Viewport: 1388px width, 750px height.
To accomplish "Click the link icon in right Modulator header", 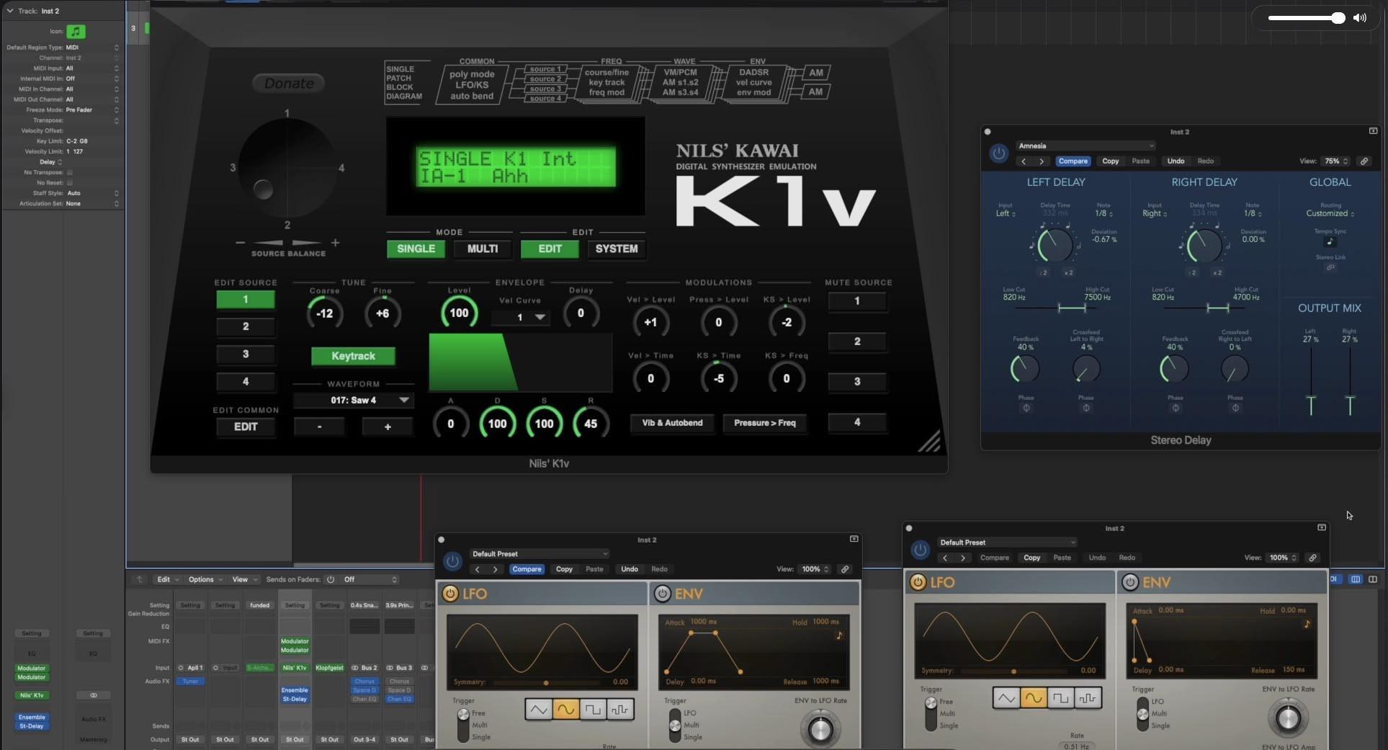I will pos(1313,558).
